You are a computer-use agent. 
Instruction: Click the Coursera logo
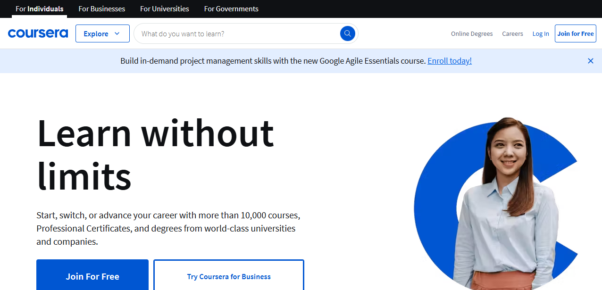[x=38, y=33]
